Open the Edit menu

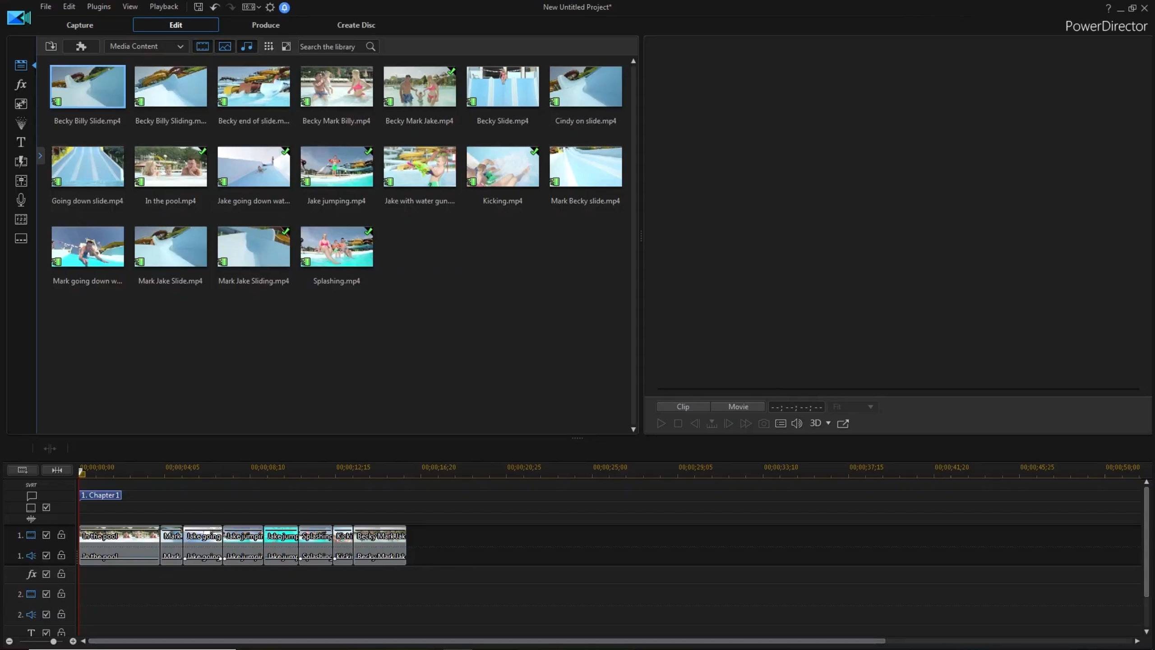click(x=69, y=7)
